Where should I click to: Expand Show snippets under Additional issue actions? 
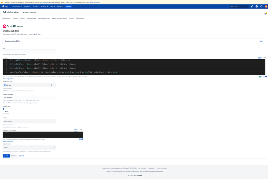point(8,141)
